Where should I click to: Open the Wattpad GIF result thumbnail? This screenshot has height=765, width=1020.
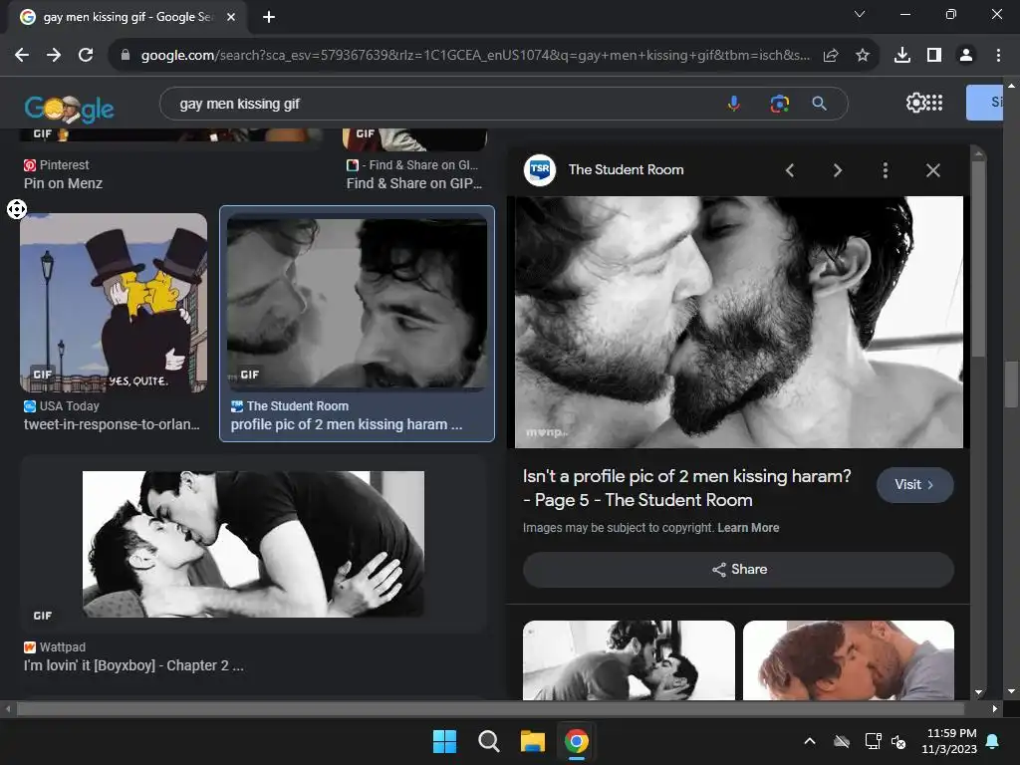[253, 544]
